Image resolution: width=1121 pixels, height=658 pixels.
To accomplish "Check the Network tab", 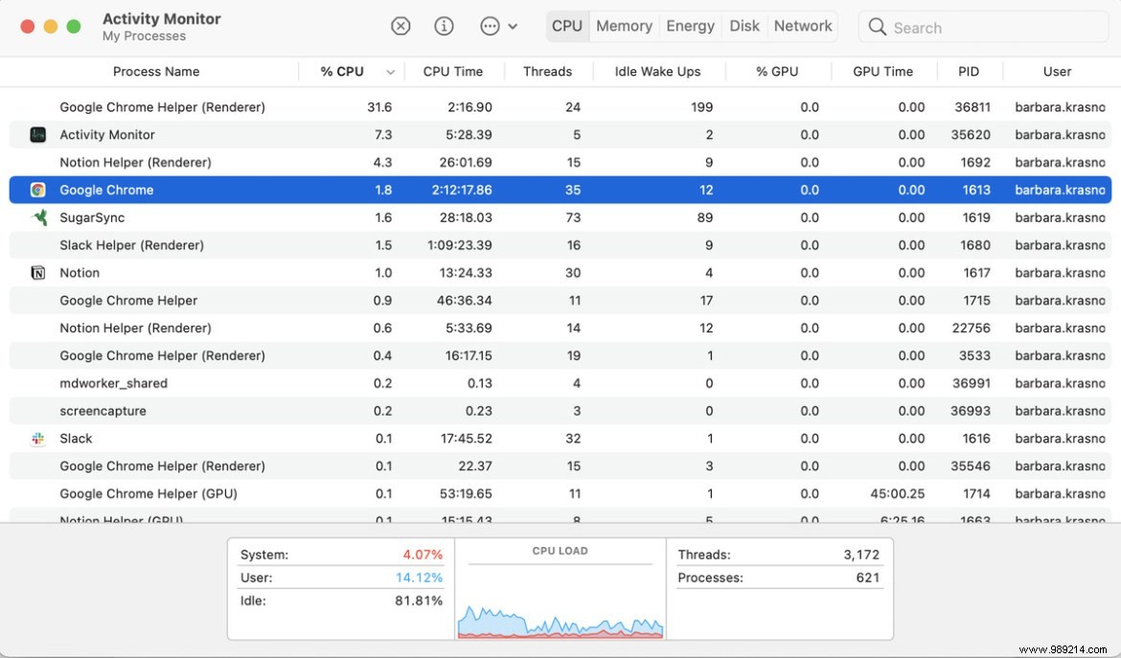I will click(803, 26).
